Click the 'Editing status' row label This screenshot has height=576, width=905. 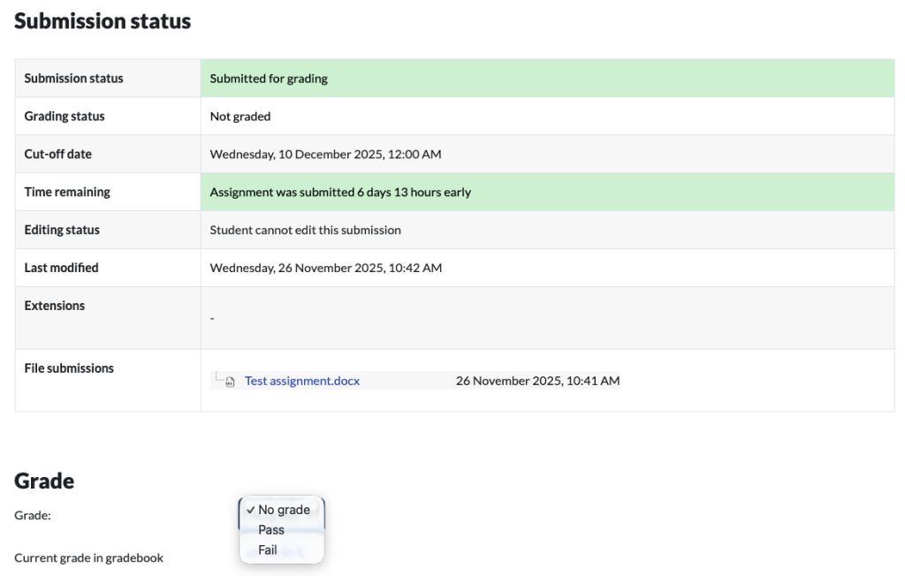click(x=62, y=230)
